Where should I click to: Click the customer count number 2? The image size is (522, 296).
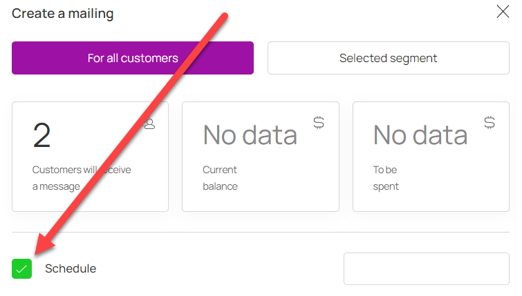click(x=42, y=135)
